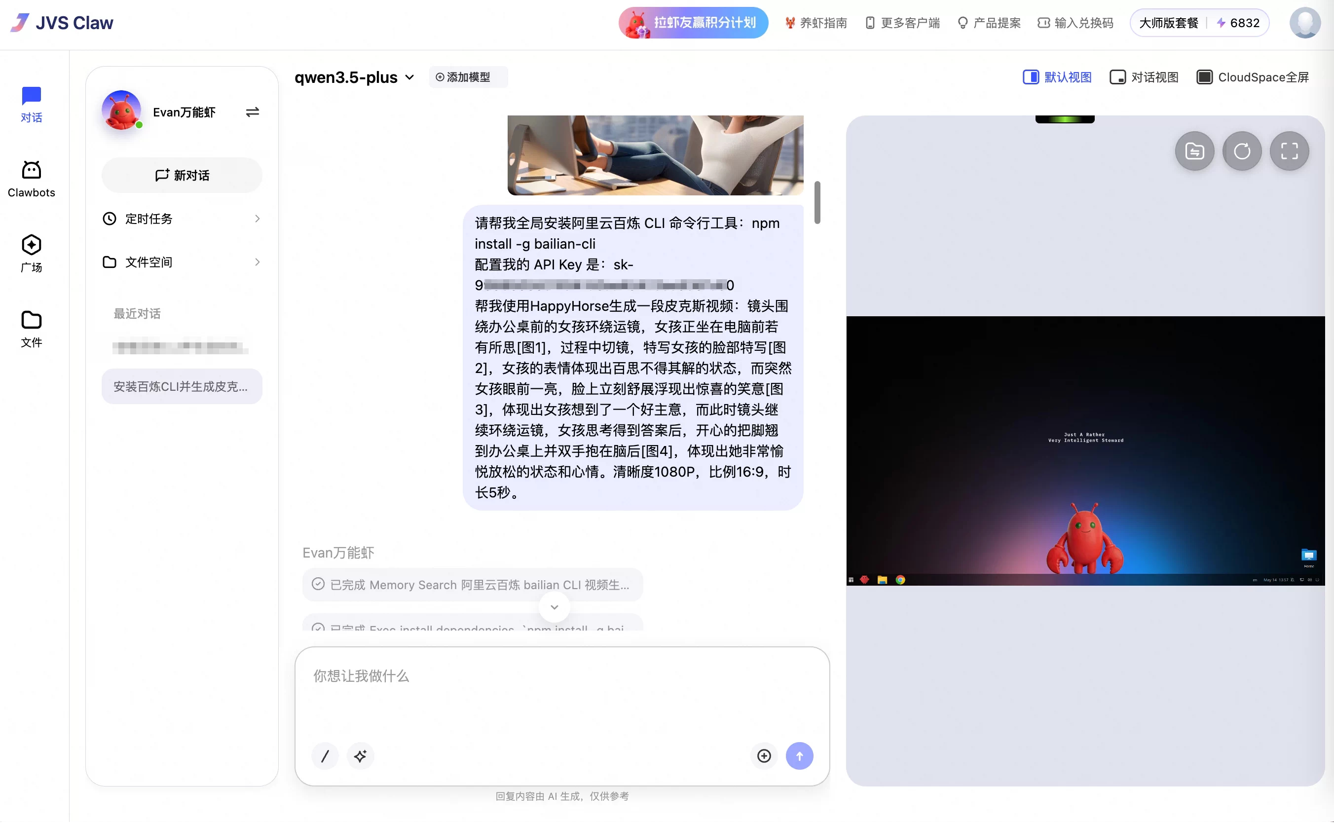Add an attachment with the plus icon
Image resolution: width=1334 pixels, height=823 pixels.
764,756
